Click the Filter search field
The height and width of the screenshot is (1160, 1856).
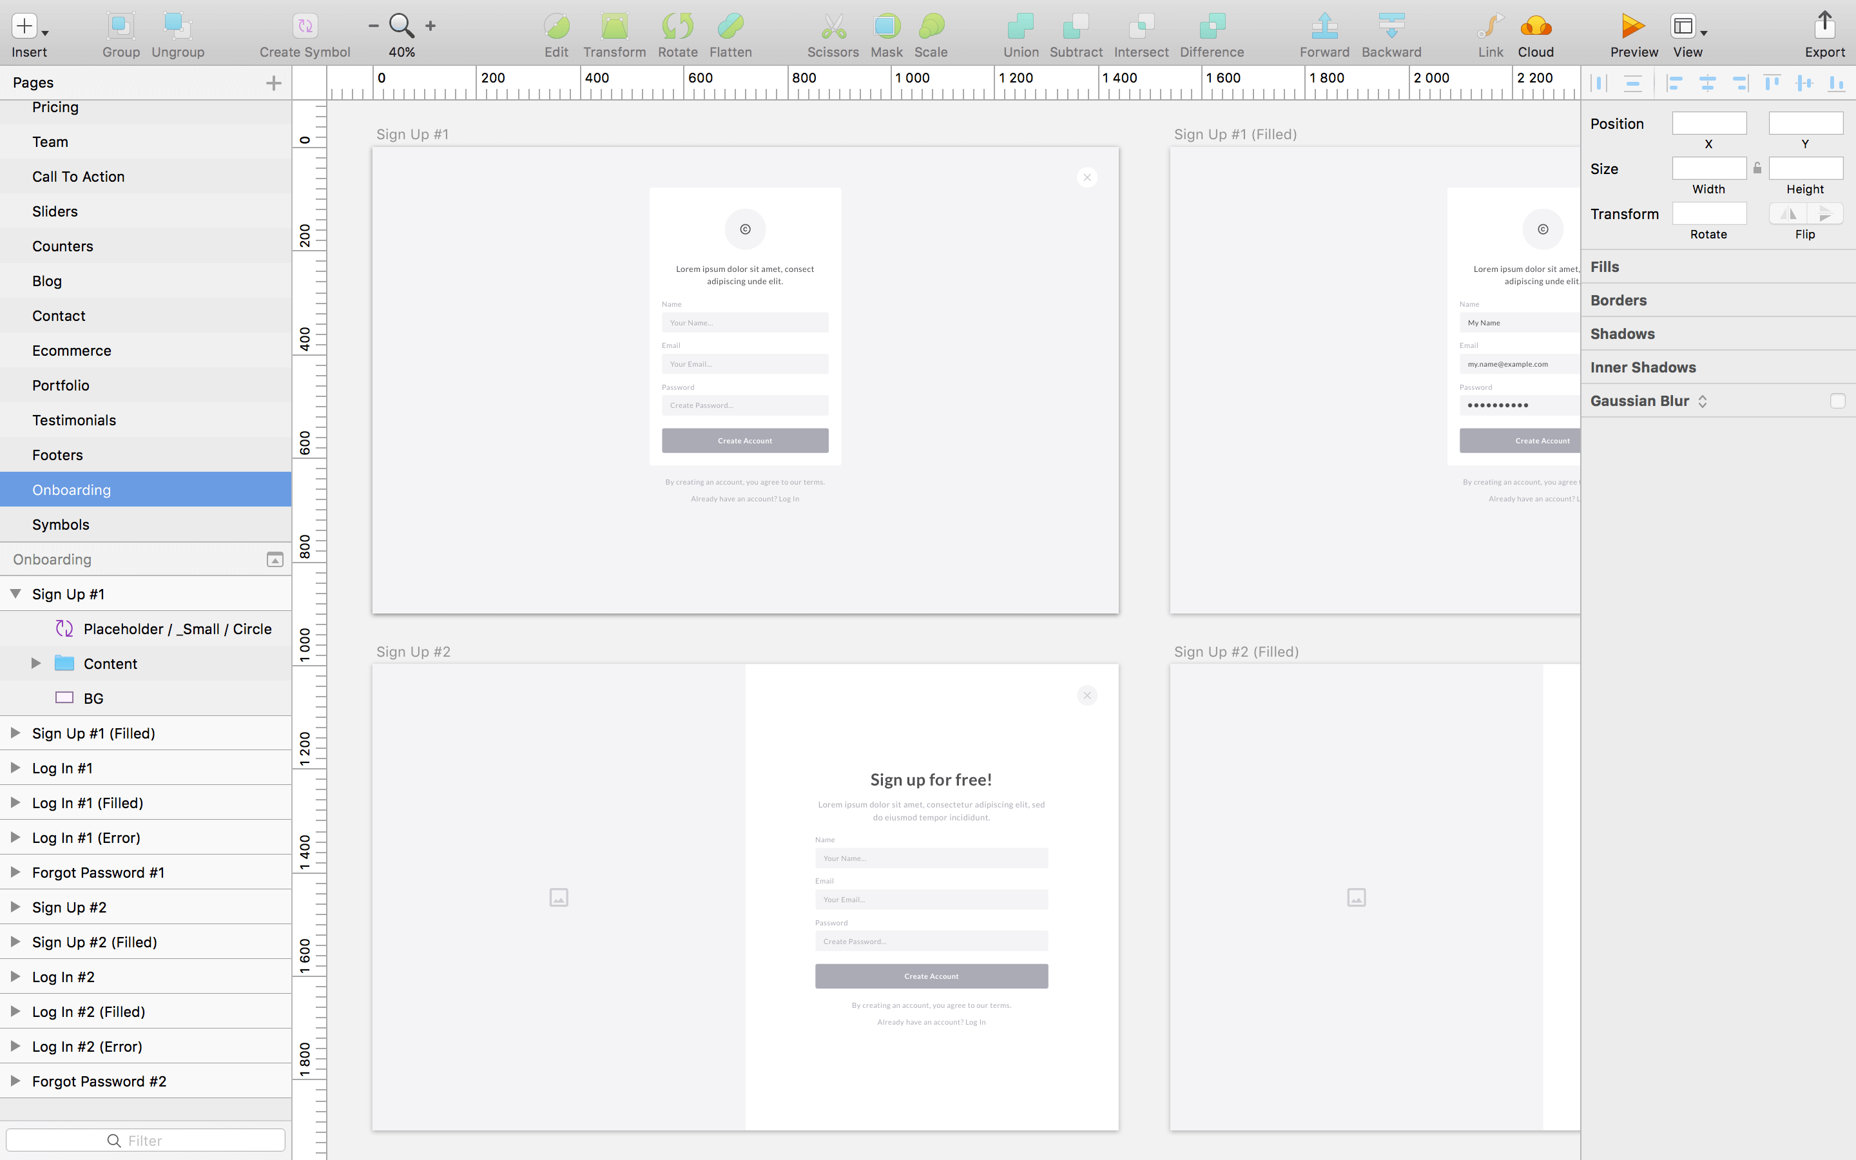point(146,1140)
